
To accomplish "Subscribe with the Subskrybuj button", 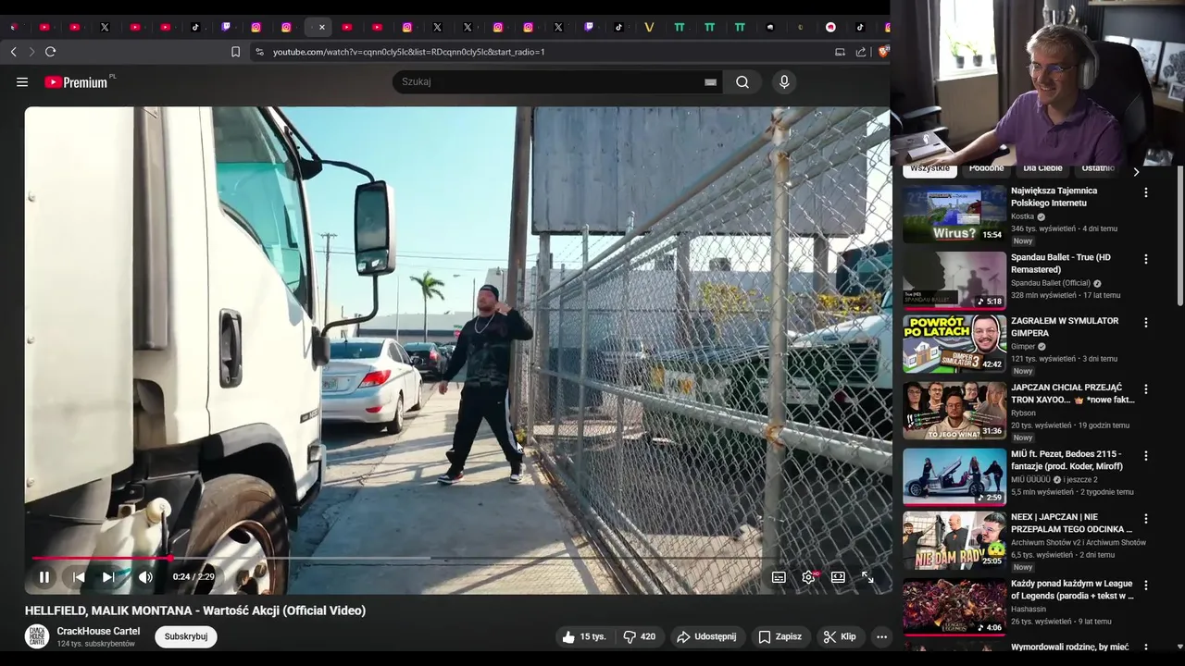I will 186,636.
